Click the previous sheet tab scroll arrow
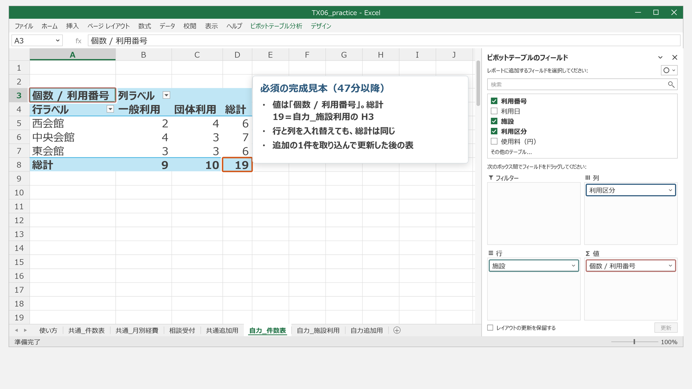692x389 pixels. pyautogui.click(x=16, y=330)
